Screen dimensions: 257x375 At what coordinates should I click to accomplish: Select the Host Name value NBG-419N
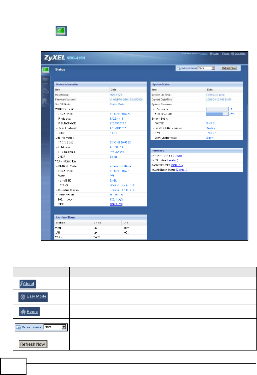[116, 95]
